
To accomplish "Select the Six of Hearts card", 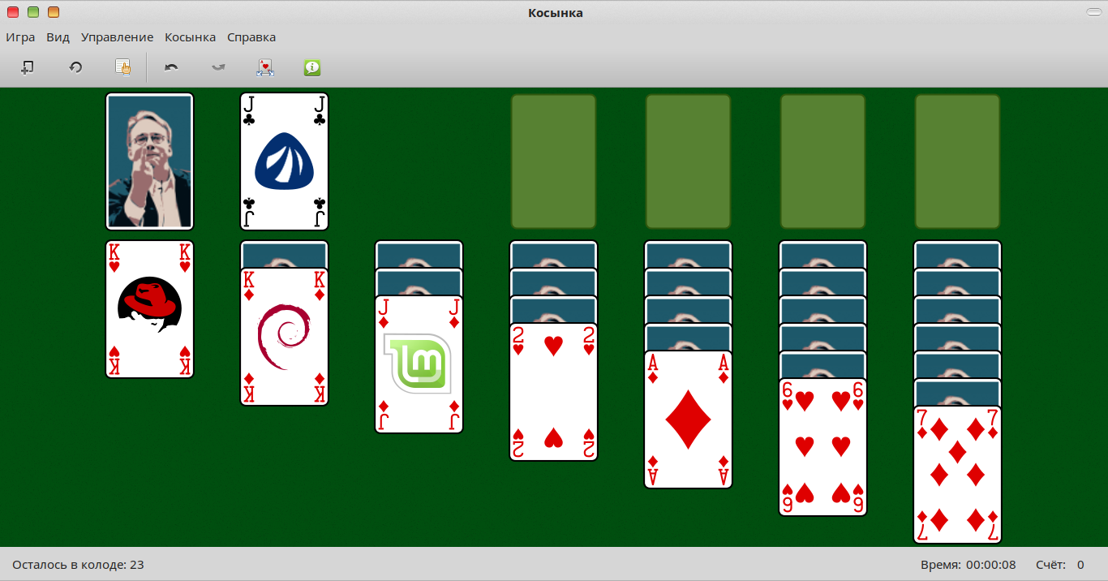I will click(x=822, y=447).
